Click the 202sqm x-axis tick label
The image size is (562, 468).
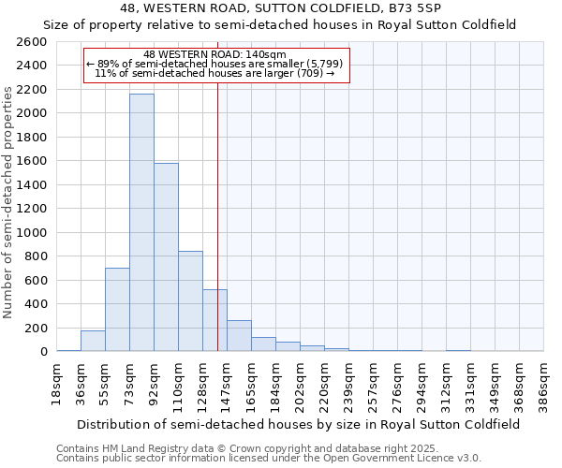[x=301, y=382]
